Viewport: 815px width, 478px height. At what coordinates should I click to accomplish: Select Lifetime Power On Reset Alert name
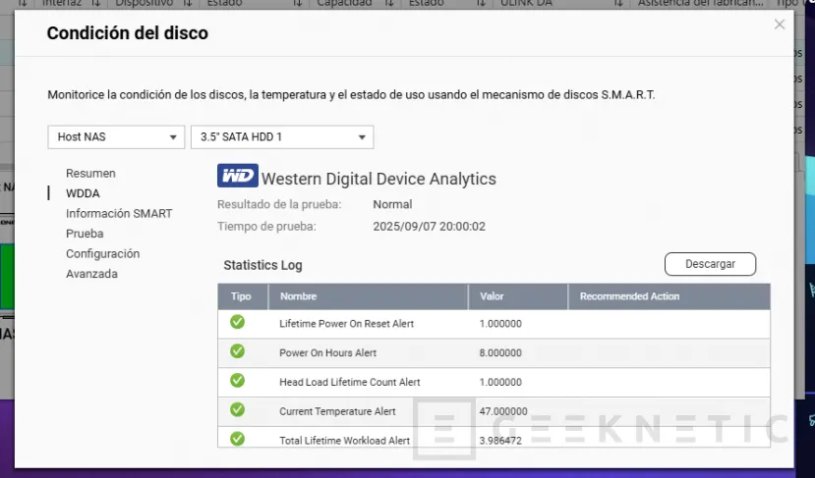pyautogui.click(x=347, y=324)
